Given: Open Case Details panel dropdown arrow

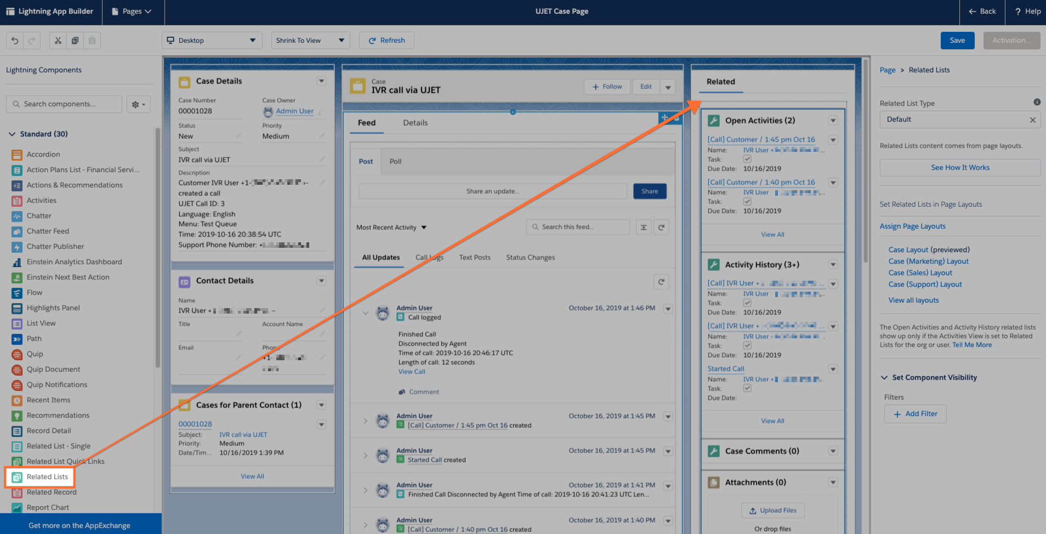Looking at the screenshot, I should [322, 81].
